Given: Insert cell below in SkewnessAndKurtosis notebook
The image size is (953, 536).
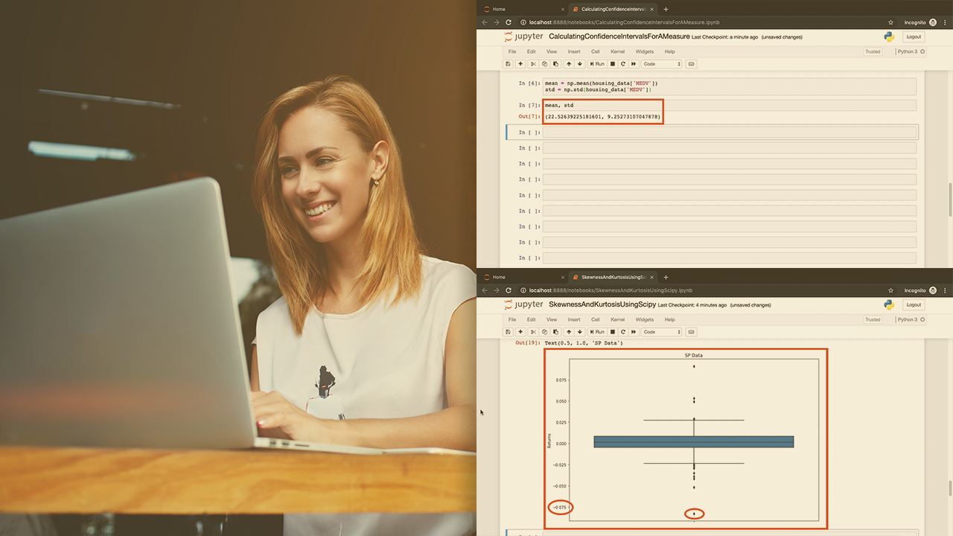Looking at the screenshot, I should [520, 332].
